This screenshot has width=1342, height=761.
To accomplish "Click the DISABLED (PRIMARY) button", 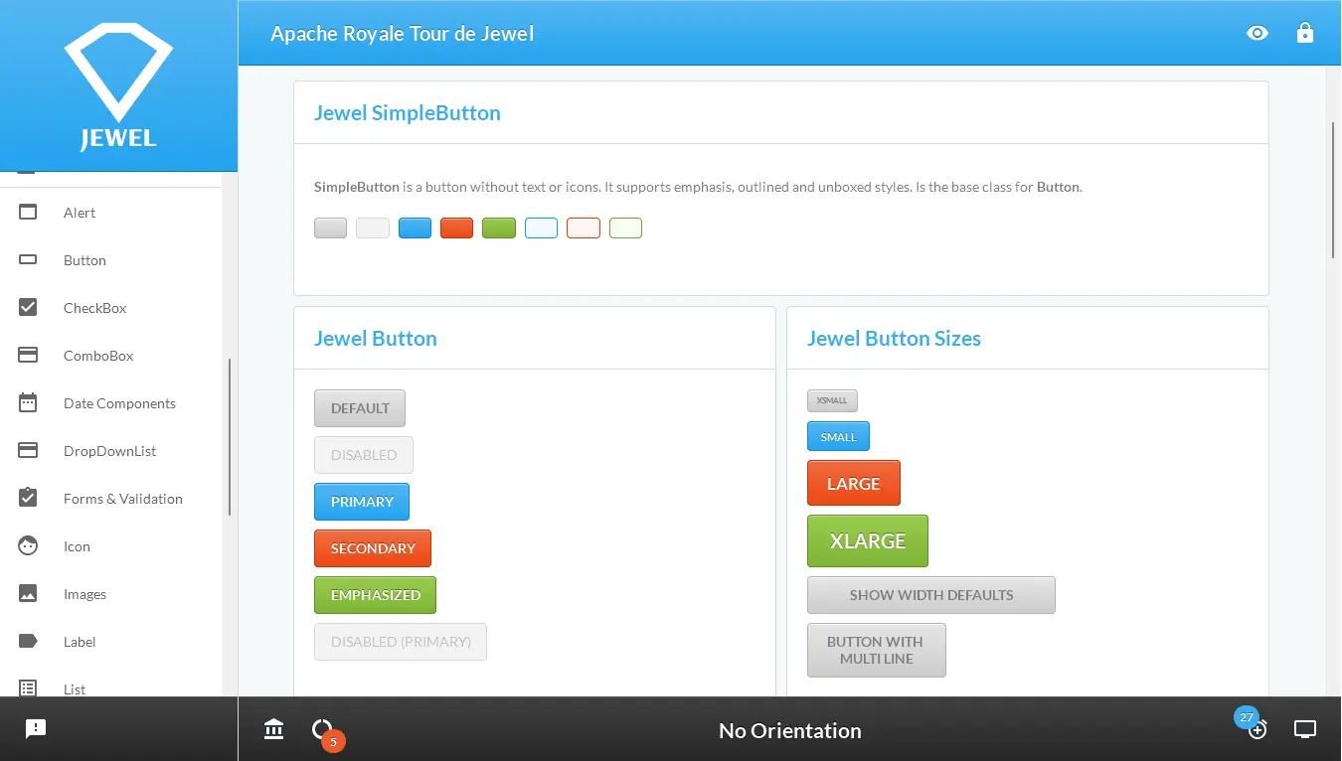I will point(401,642).
